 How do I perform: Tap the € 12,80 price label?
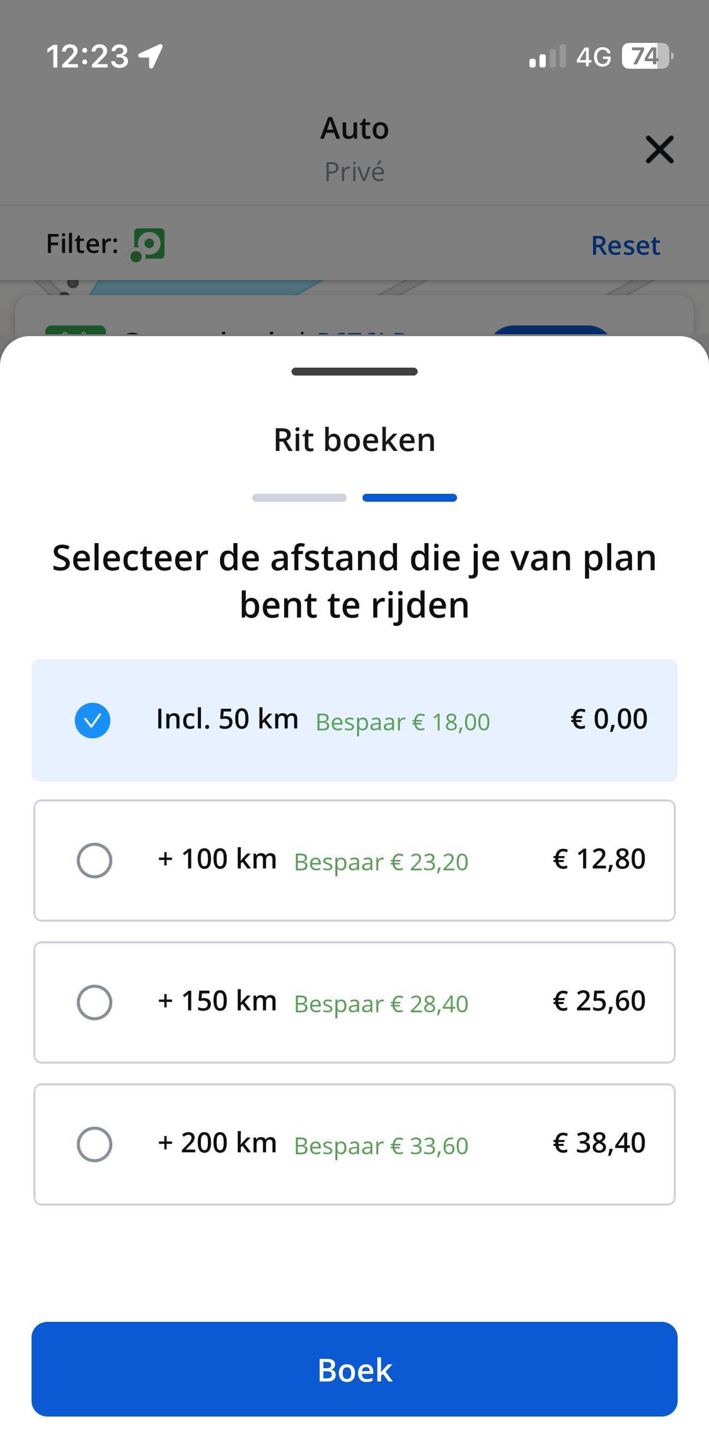point(599,859)
